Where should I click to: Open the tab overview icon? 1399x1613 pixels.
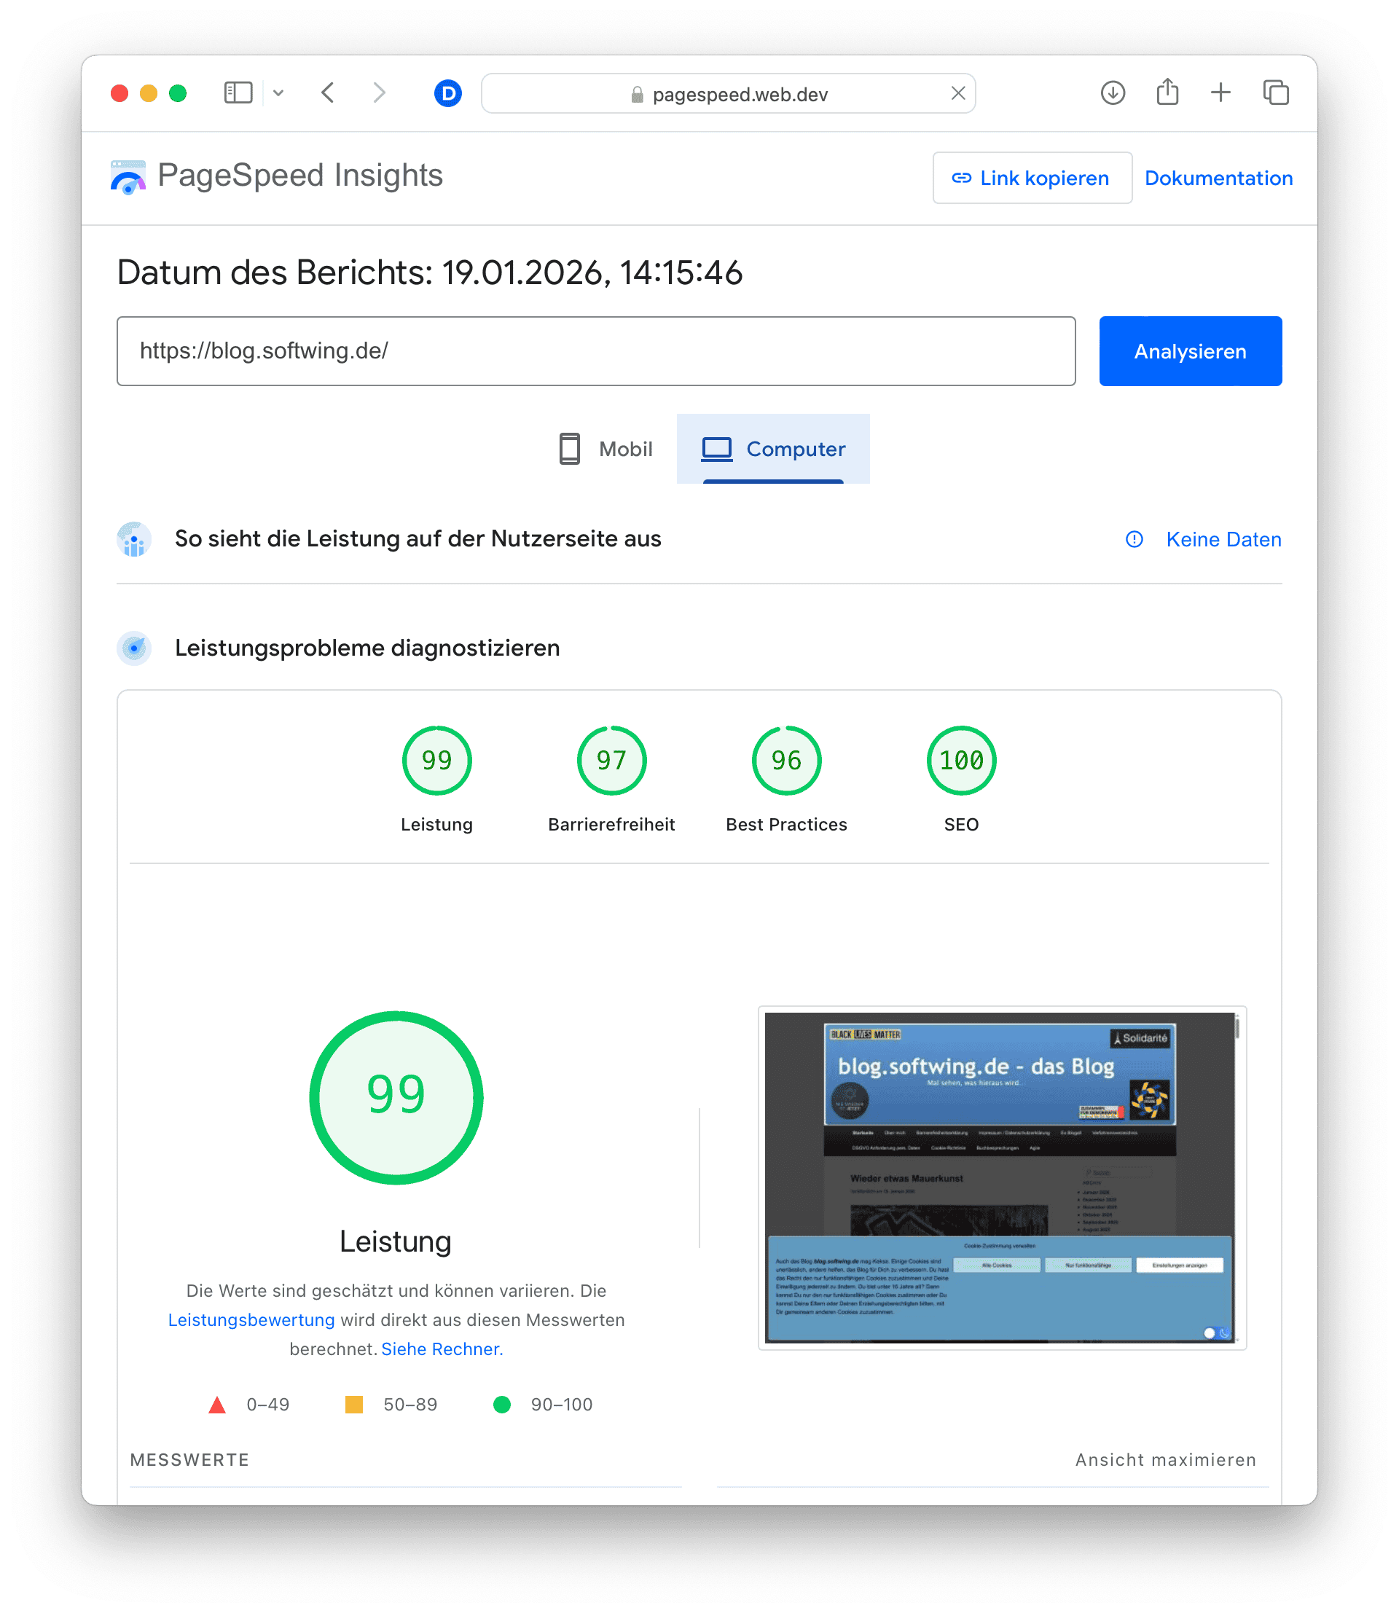click(1275, 92)
